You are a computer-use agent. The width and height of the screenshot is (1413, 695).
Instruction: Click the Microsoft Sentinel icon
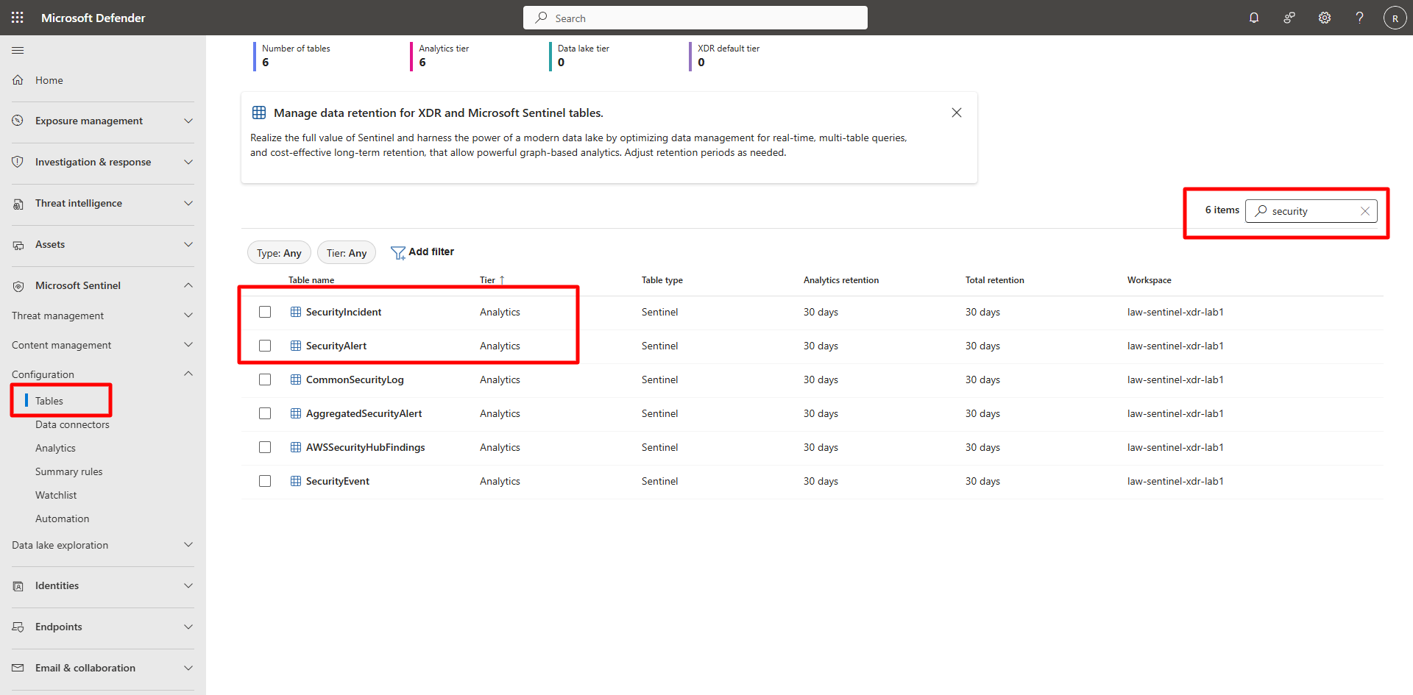(18, 286)
